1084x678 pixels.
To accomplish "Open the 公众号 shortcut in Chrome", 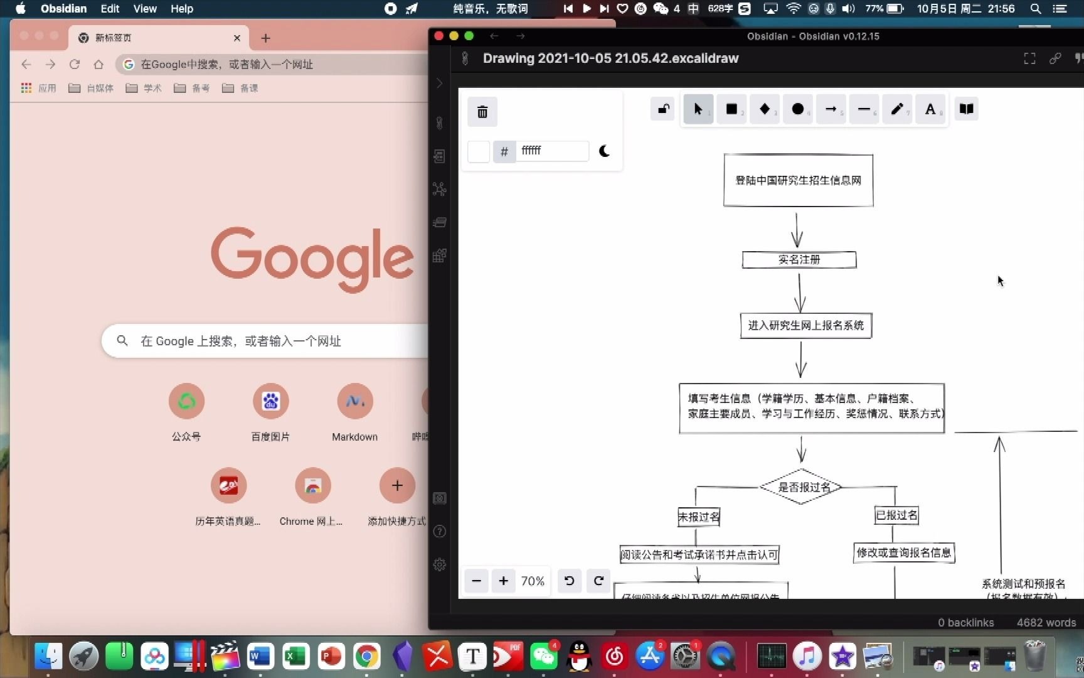I will click(x=186, y=412).
